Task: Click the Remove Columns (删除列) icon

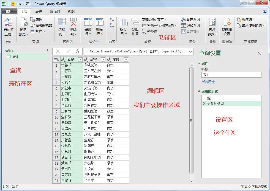Action: coord(73,22)
